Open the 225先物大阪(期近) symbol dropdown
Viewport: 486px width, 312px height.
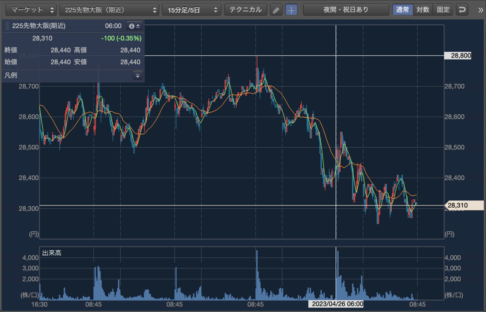[x=109, y=10]
